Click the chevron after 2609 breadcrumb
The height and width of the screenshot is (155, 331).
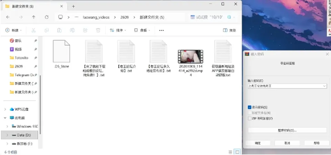click(134, 17)
